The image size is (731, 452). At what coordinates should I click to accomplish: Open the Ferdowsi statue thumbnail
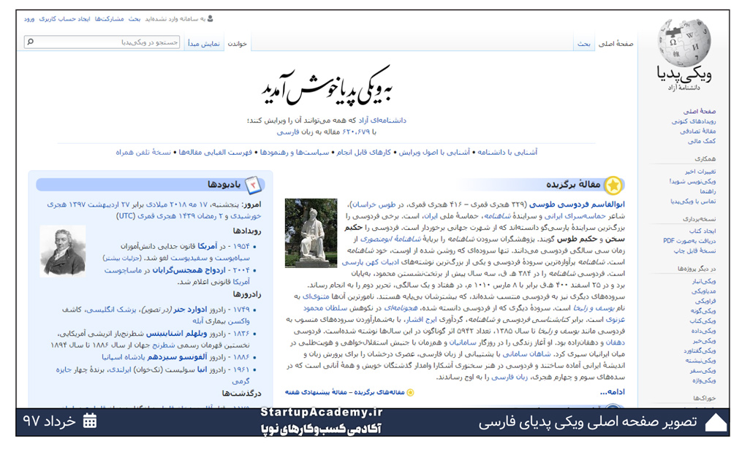[311, 233]
